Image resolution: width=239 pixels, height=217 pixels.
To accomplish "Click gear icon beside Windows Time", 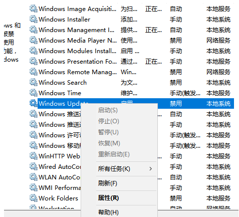I will pyautogui.click(x=34, y=93).
